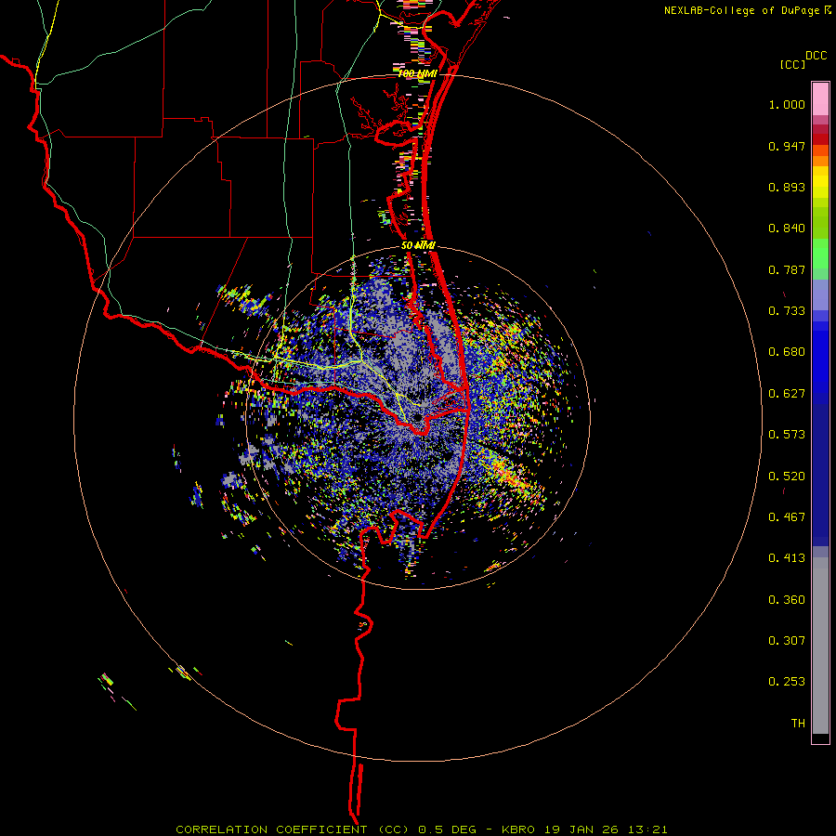Click the 0.733 scale value

pyautogui.click(x=787, y=311)
